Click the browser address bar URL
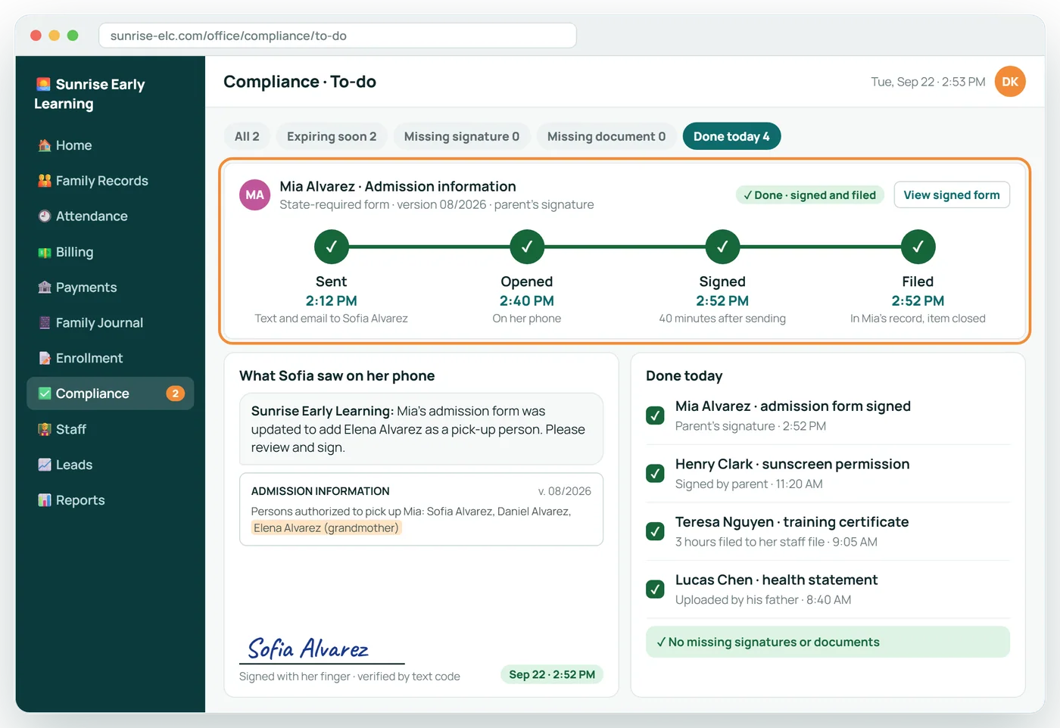This screenshot has height=728, width=1060. pyautogui.click(x=338, y=36)
